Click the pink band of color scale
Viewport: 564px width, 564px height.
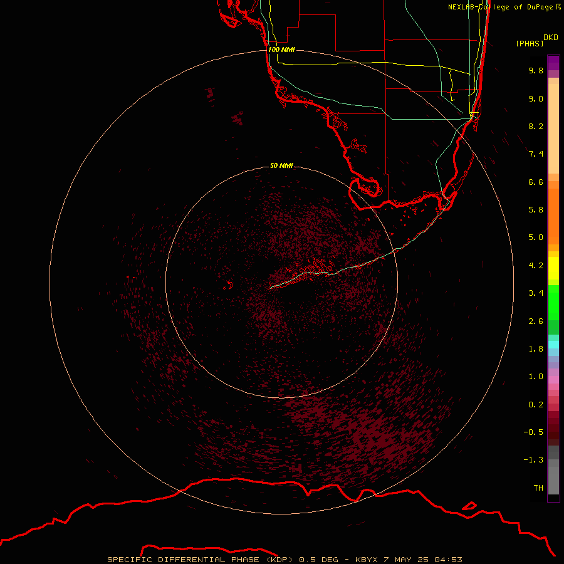553,380
